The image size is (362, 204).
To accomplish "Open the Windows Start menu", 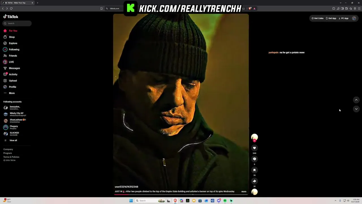I will [131, 201].
